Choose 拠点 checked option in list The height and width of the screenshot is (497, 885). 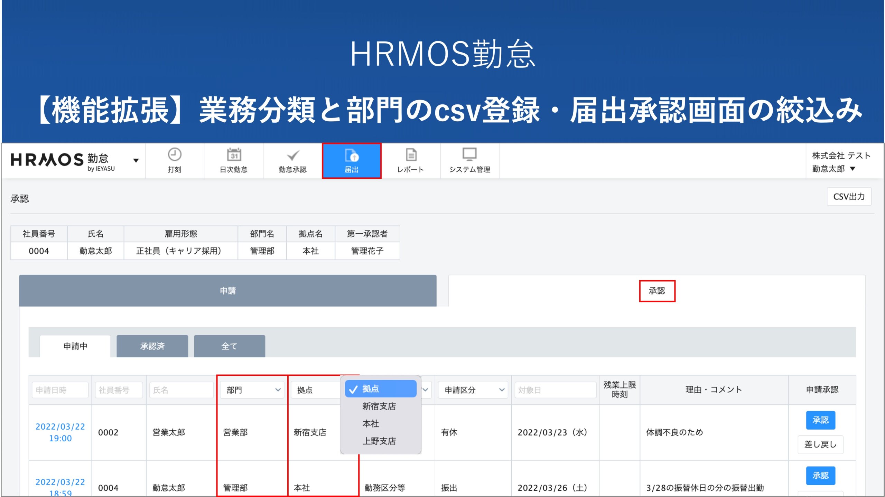pyautogui.click(x=381, y=389)
